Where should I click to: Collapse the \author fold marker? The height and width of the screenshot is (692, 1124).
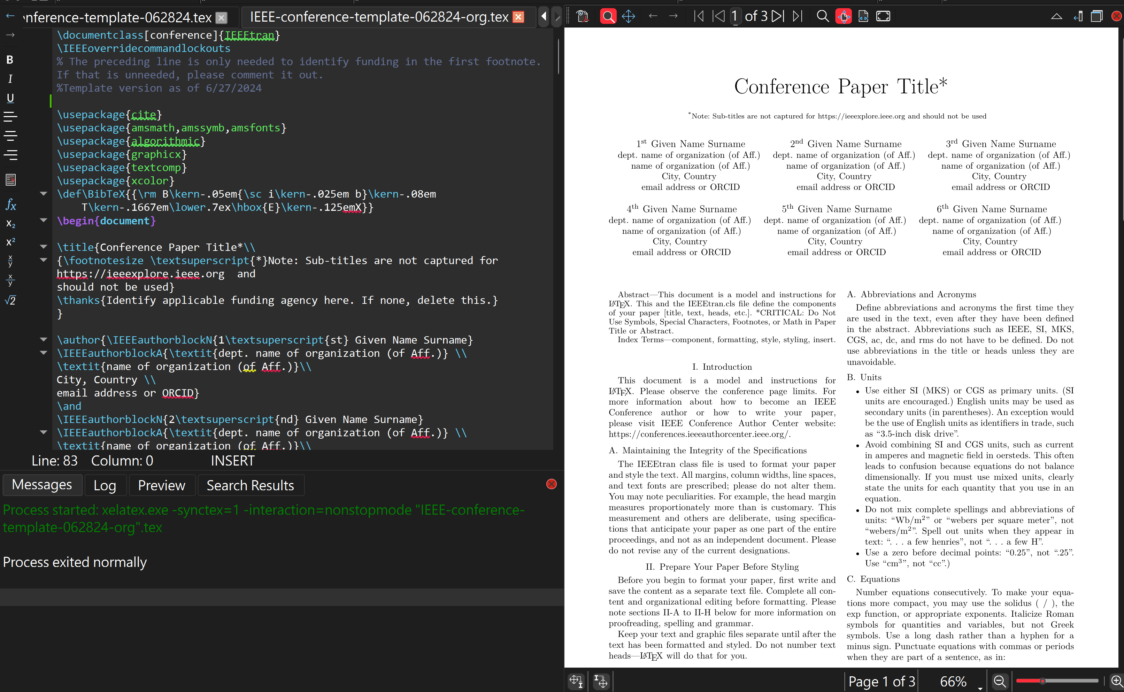44,340
